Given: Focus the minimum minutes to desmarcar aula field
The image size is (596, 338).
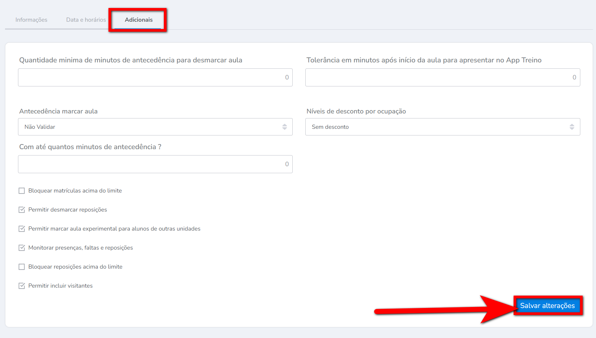Looking at the screenshot, I should pos(155,77).
